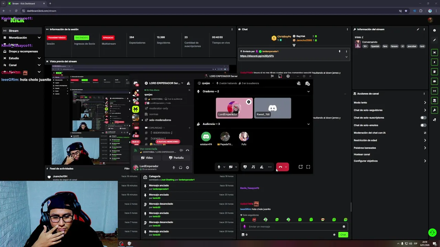Collapse the Oradores section
Screen dimensions: 440x247
[x=308, y=92]
